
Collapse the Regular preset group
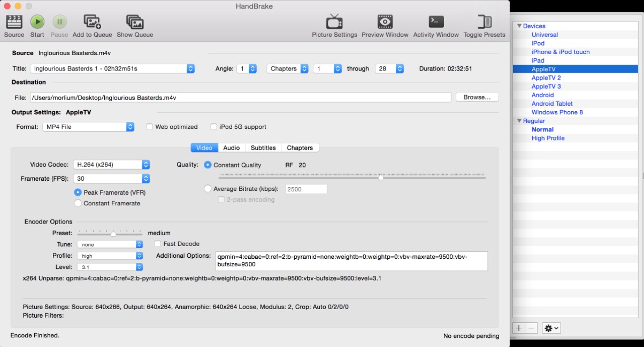[x=518, y=121]
